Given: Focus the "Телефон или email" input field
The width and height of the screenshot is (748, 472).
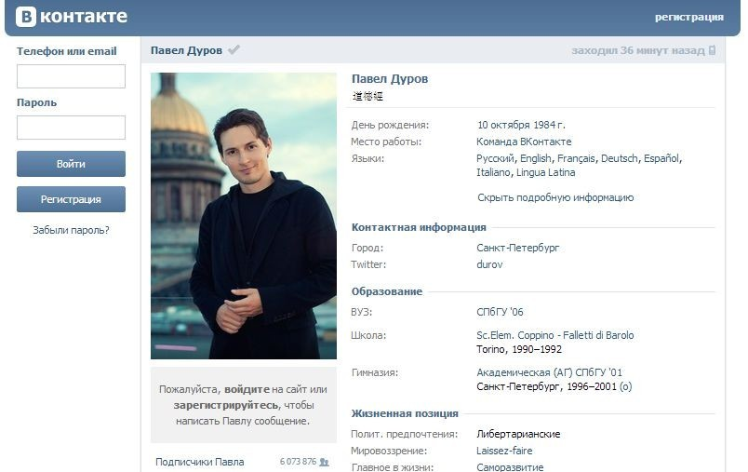Looking at the screenshot, I should pos(71,76).
